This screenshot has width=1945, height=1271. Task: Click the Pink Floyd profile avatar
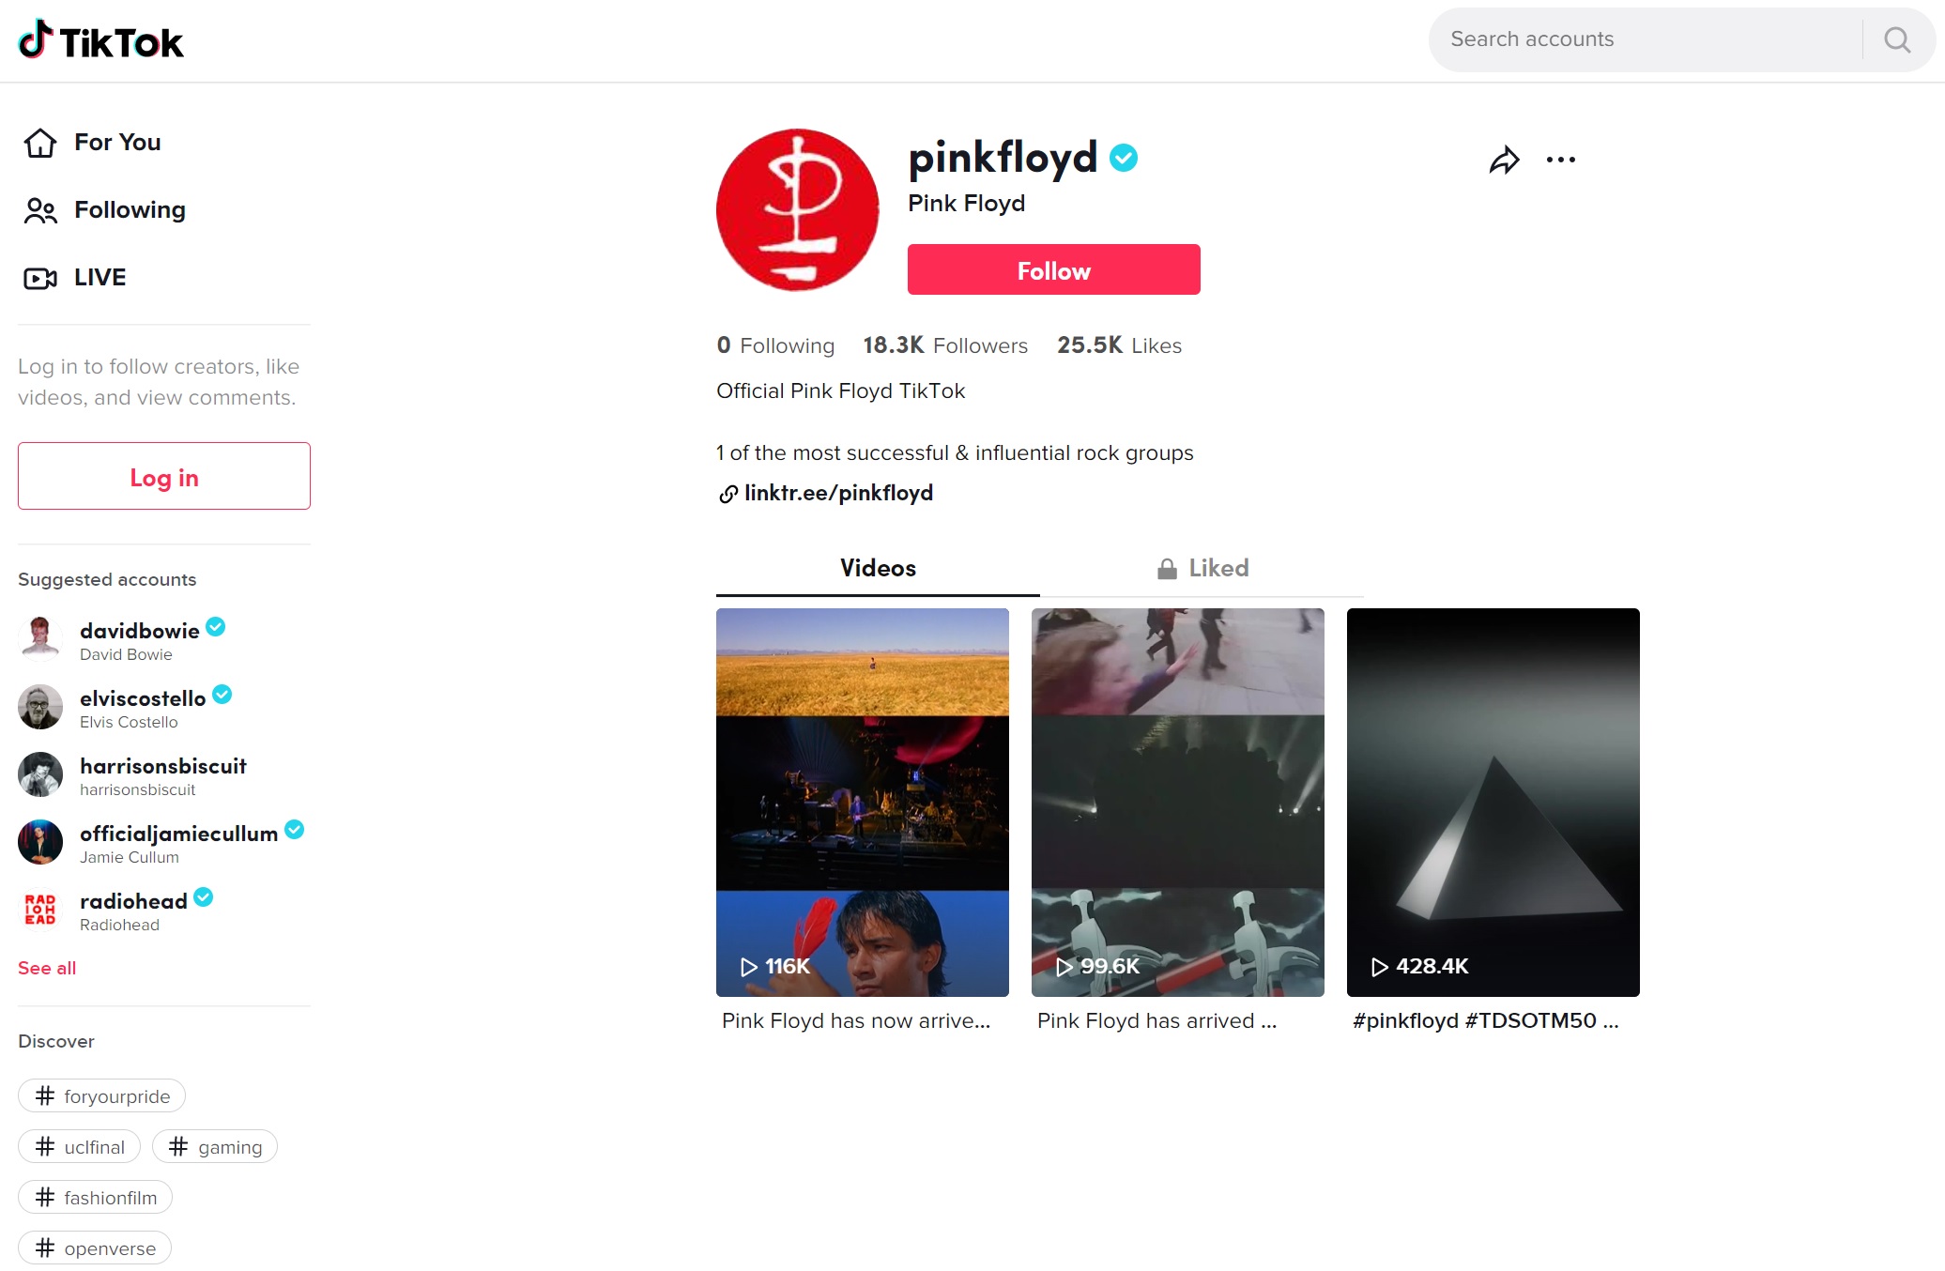[797, 210]
